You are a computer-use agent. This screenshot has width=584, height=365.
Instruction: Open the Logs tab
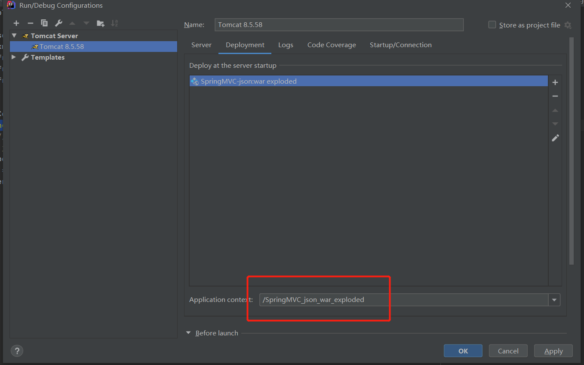pyautogui.click(x=286, y=45)
